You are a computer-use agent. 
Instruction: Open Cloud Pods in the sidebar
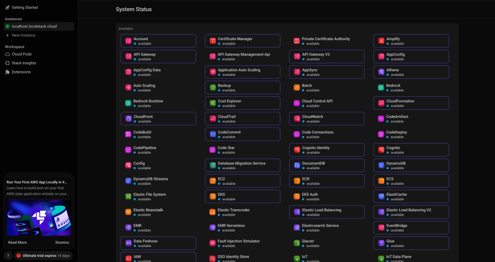pos(21,54)
